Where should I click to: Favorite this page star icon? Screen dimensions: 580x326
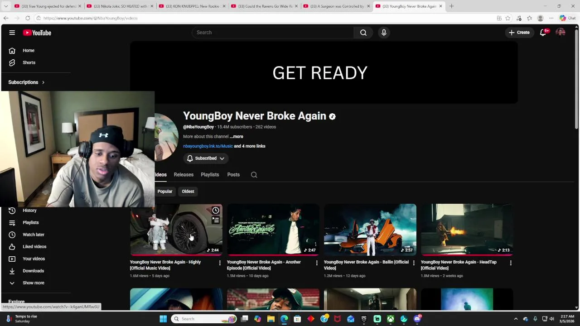(x=508, y=18)
